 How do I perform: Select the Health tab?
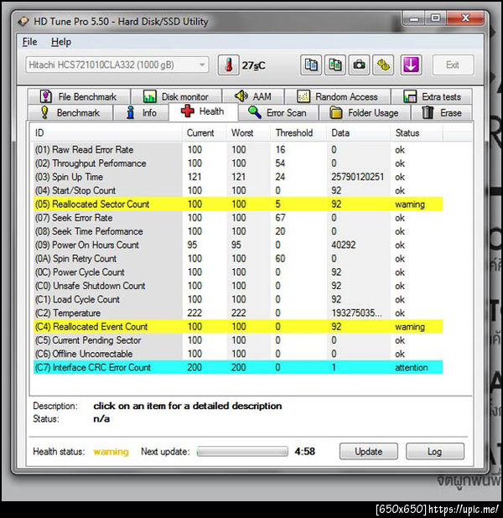[x=203, y=111]
